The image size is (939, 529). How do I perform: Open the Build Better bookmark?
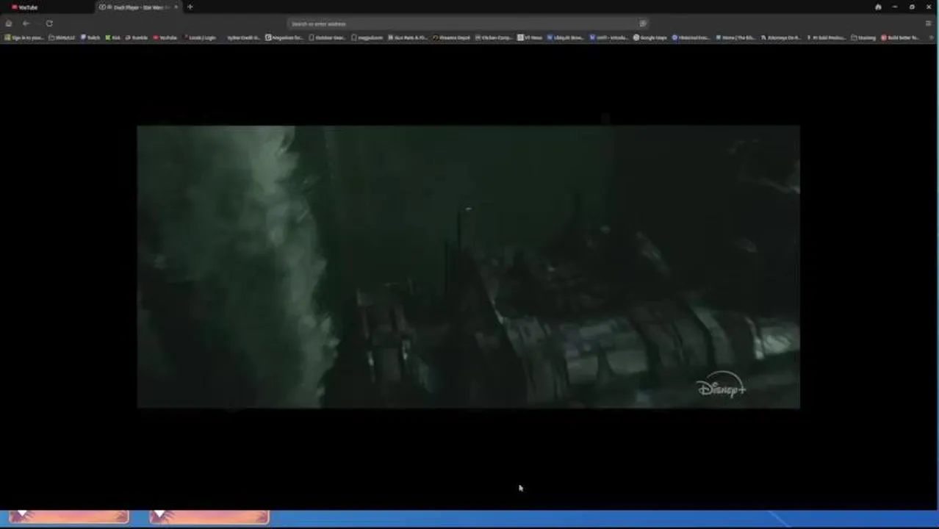[x=900, y=37]
